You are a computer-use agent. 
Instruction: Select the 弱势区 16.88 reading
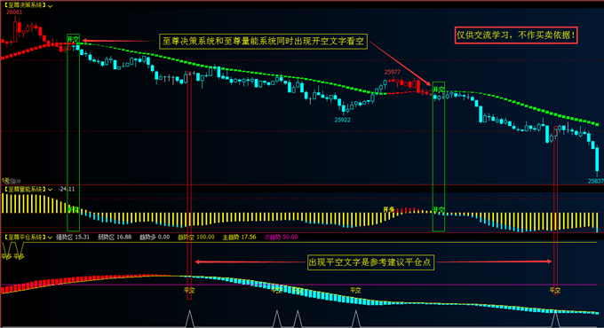tap(115, 238)
